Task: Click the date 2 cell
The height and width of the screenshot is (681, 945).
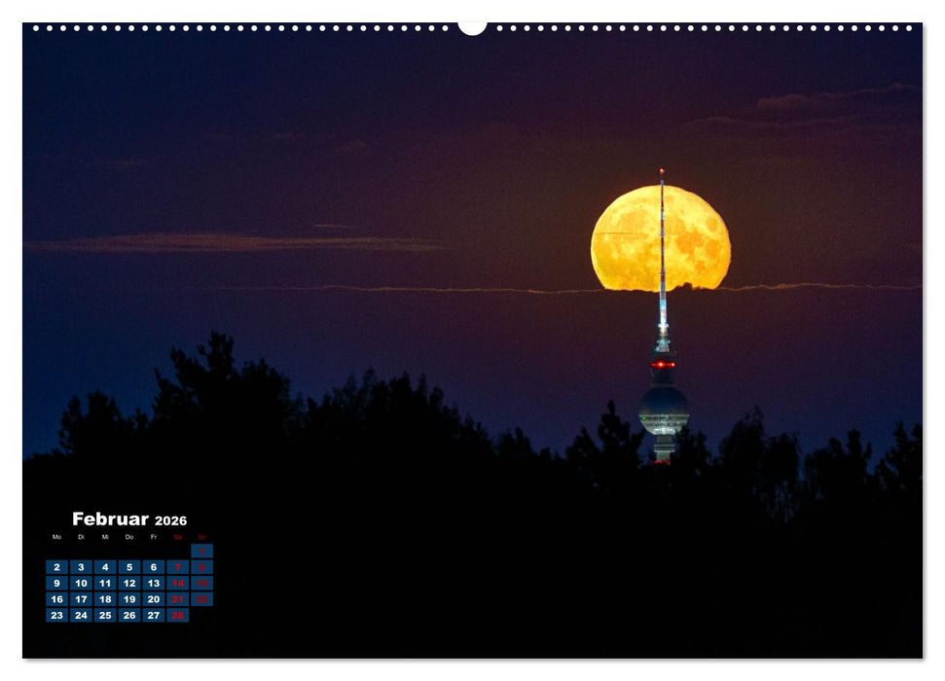Action: [x=56, y=567]
